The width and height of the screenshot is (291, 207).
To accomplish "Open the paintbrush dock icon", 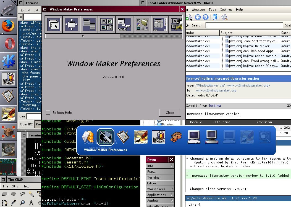I will [8, 114].
